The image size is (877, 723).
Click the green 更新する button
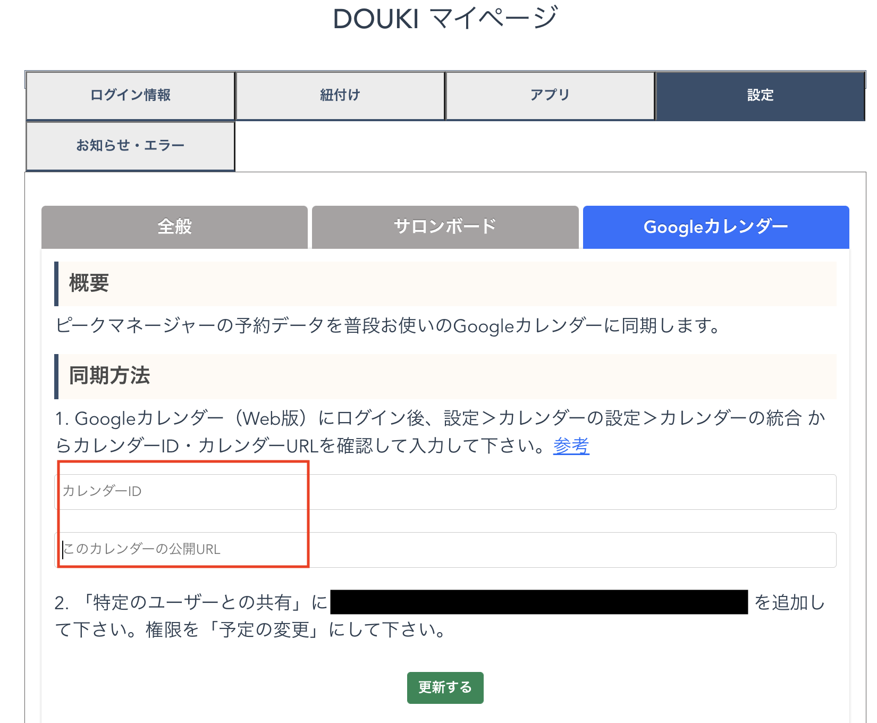pos(445,687)
